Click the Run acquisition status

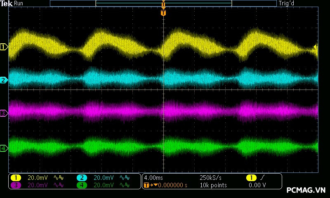19,3
